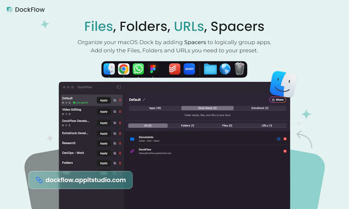Switch to ExtraDock (2) tab
Viewport: 349px width, 209px height.
point(260,108)
